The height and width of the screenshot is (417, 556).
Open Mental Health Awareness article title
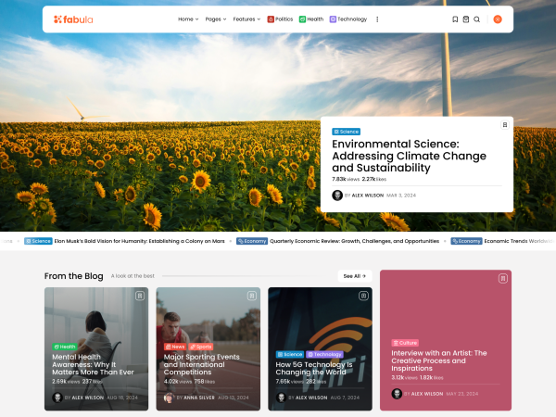(93, 364)
